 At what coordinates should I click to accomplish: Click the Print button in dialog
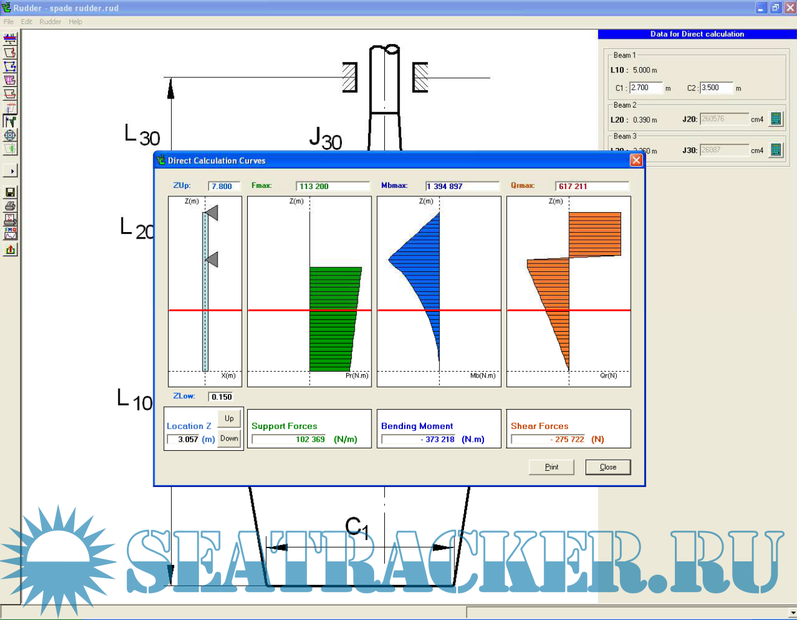[x=551, y=467]
